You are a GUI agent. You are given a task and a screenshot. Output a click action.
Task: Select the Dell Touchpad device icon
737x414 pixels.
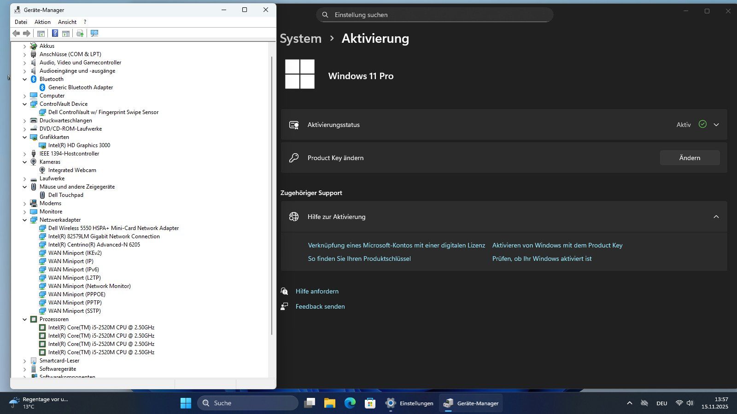point(42,195)
